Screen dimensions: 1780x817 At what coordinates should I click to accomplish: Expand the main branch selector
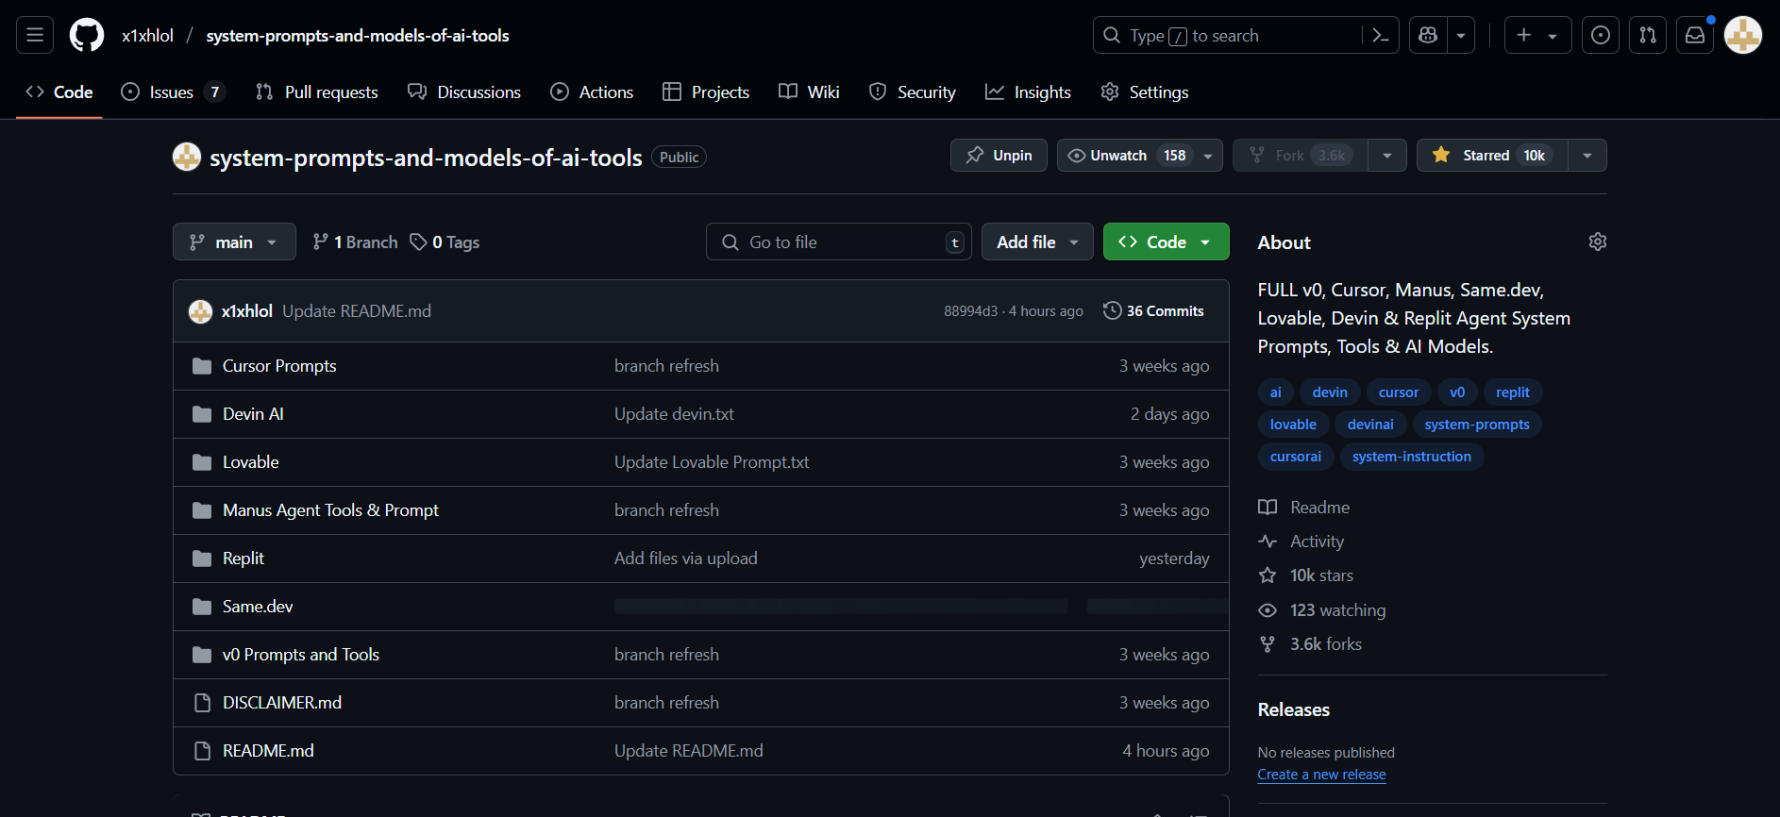pyautogui.click(x=234, y=242)
